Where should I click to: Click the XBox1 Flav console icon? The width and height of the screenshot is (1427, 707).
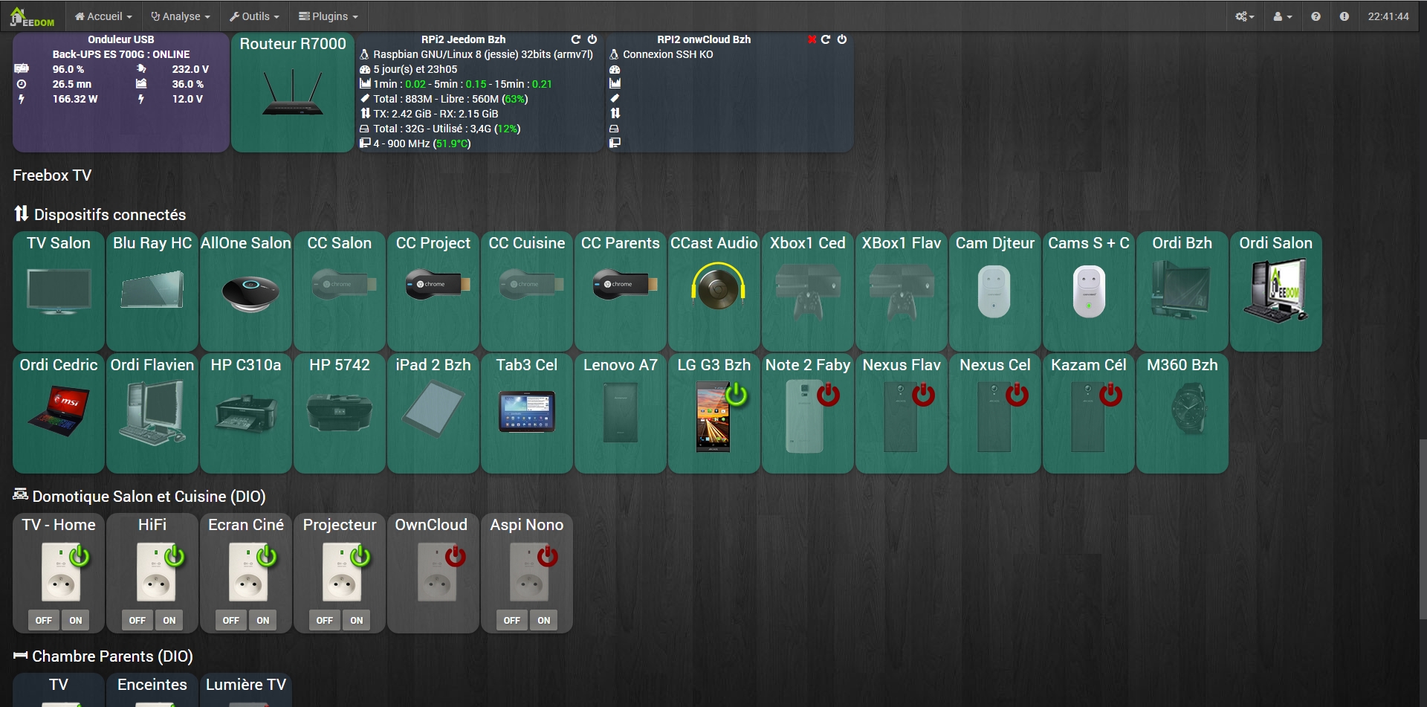coord(902,291)
